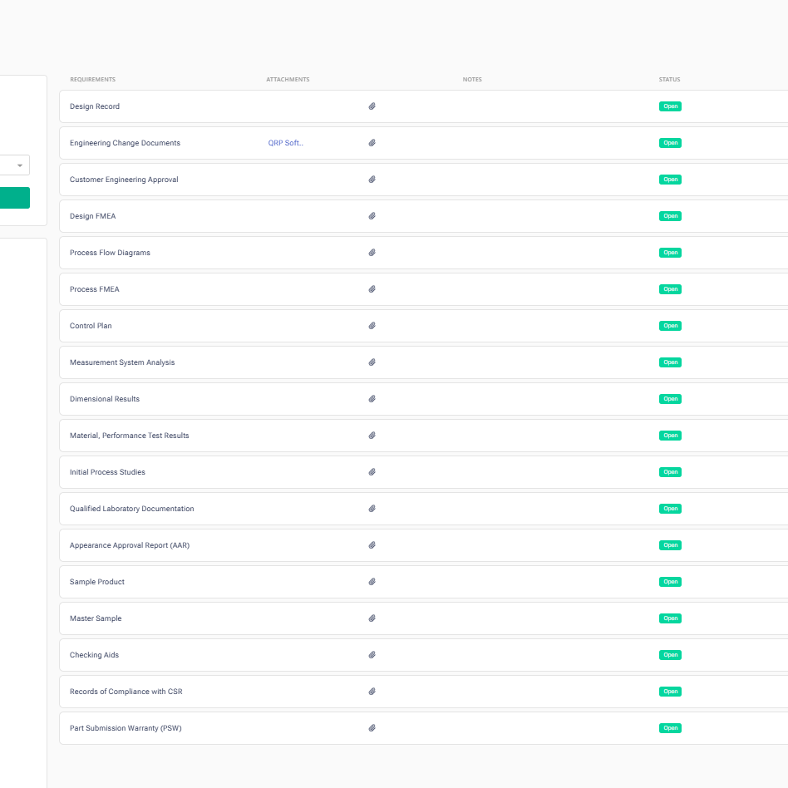Click the paperclip icon for Design Record

coord(372,106)
